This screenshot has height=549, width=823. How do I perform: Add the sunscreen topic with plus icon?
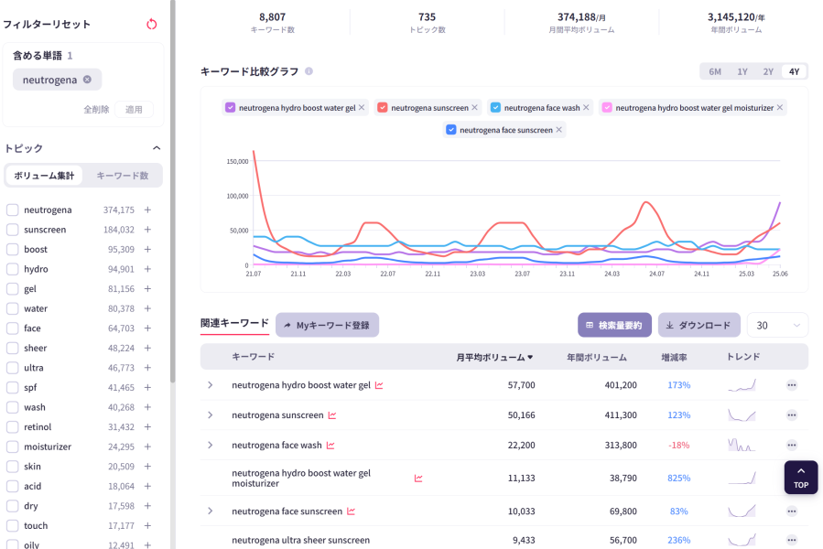[148, 230]
